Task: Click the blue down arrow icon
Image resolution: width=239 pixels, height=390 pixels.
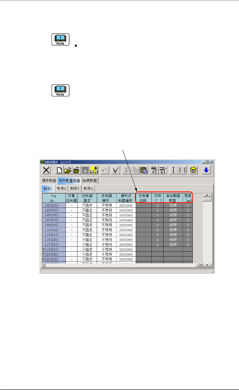Action: [206, 170]
